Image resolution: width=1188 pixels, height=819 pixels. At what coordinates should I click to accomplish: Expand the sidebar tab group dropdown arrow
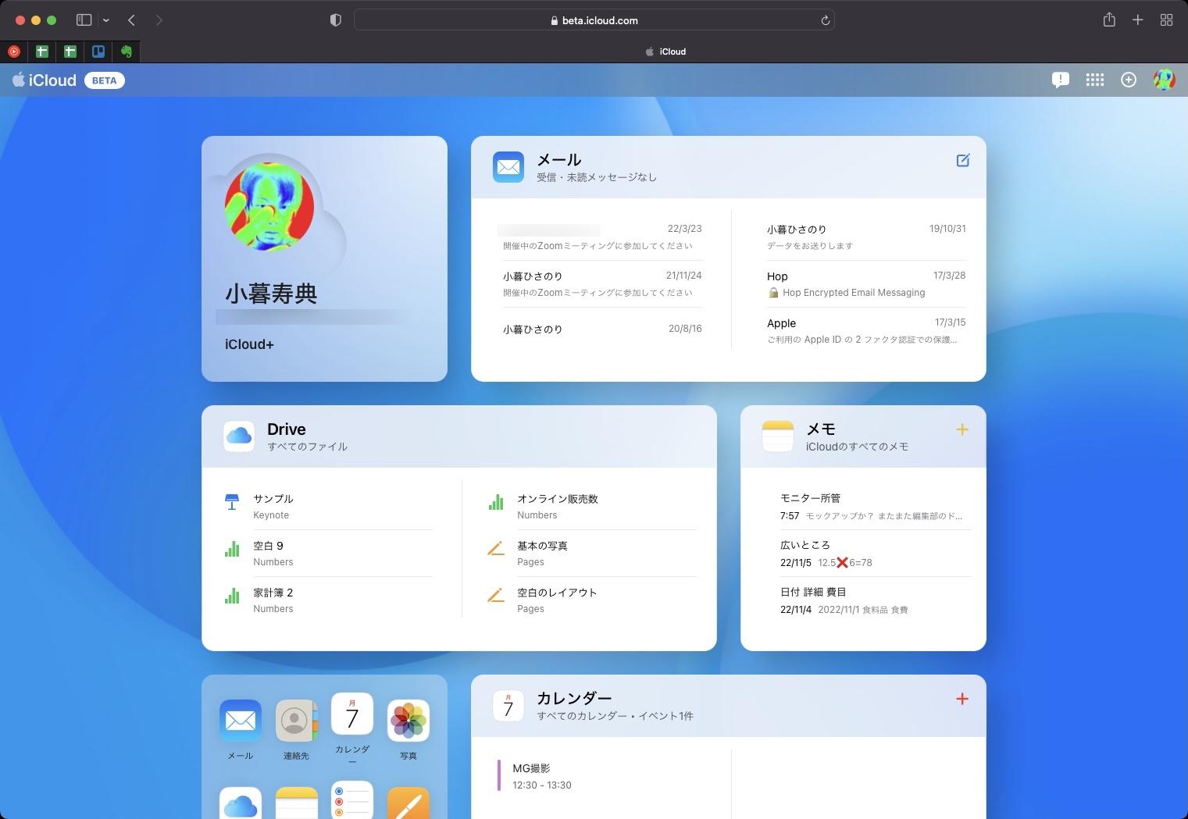[x=105, y=20]
